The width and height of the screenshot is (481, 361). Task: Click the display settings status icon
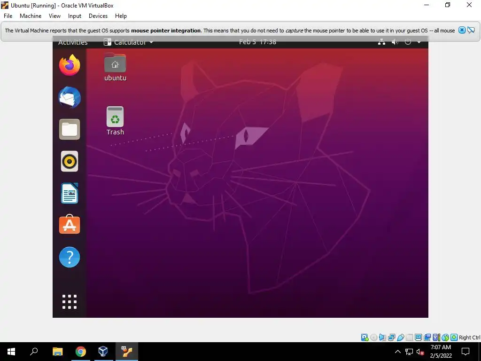(418, 337)
